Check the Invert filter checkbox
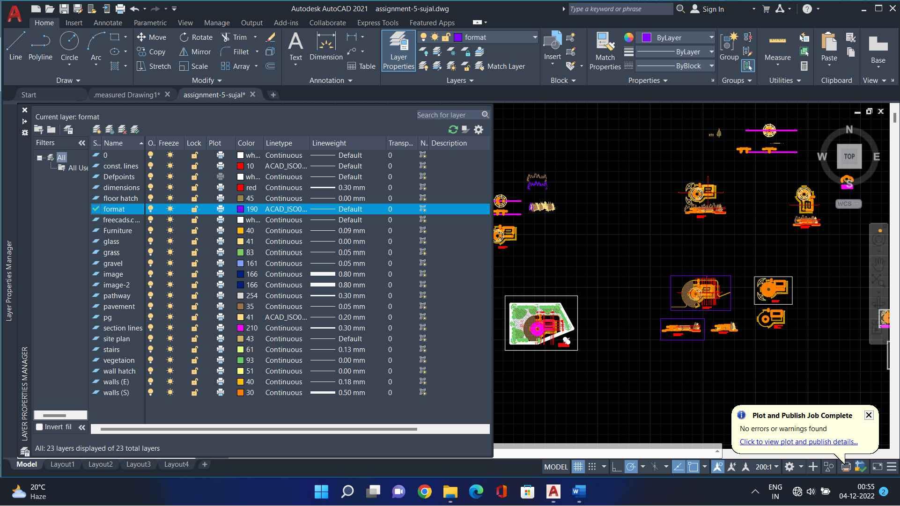Viewport: 900px width, 506px height. (40, 427)
